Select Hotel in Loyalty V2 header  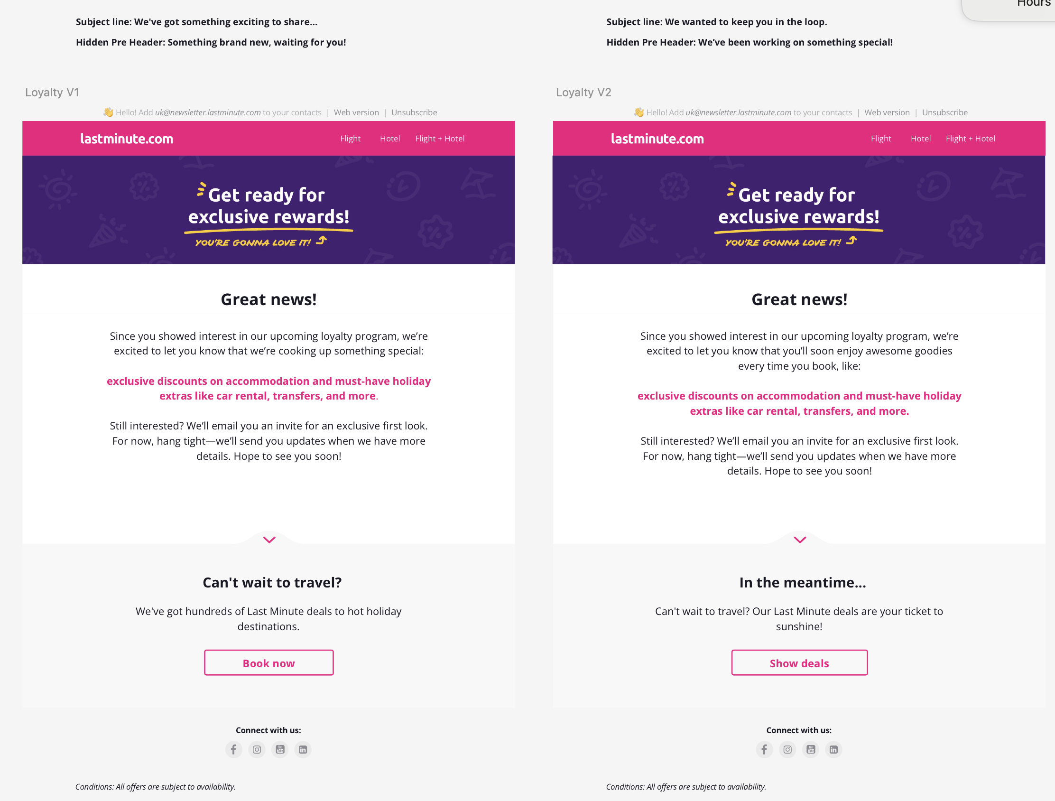pyautogui.click(x=920, y=139)
